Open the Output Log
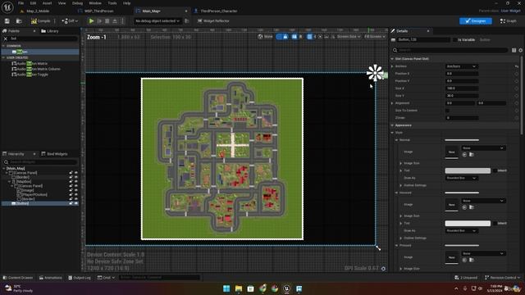This screenshot has height=295, width=525. coord(80,278)
